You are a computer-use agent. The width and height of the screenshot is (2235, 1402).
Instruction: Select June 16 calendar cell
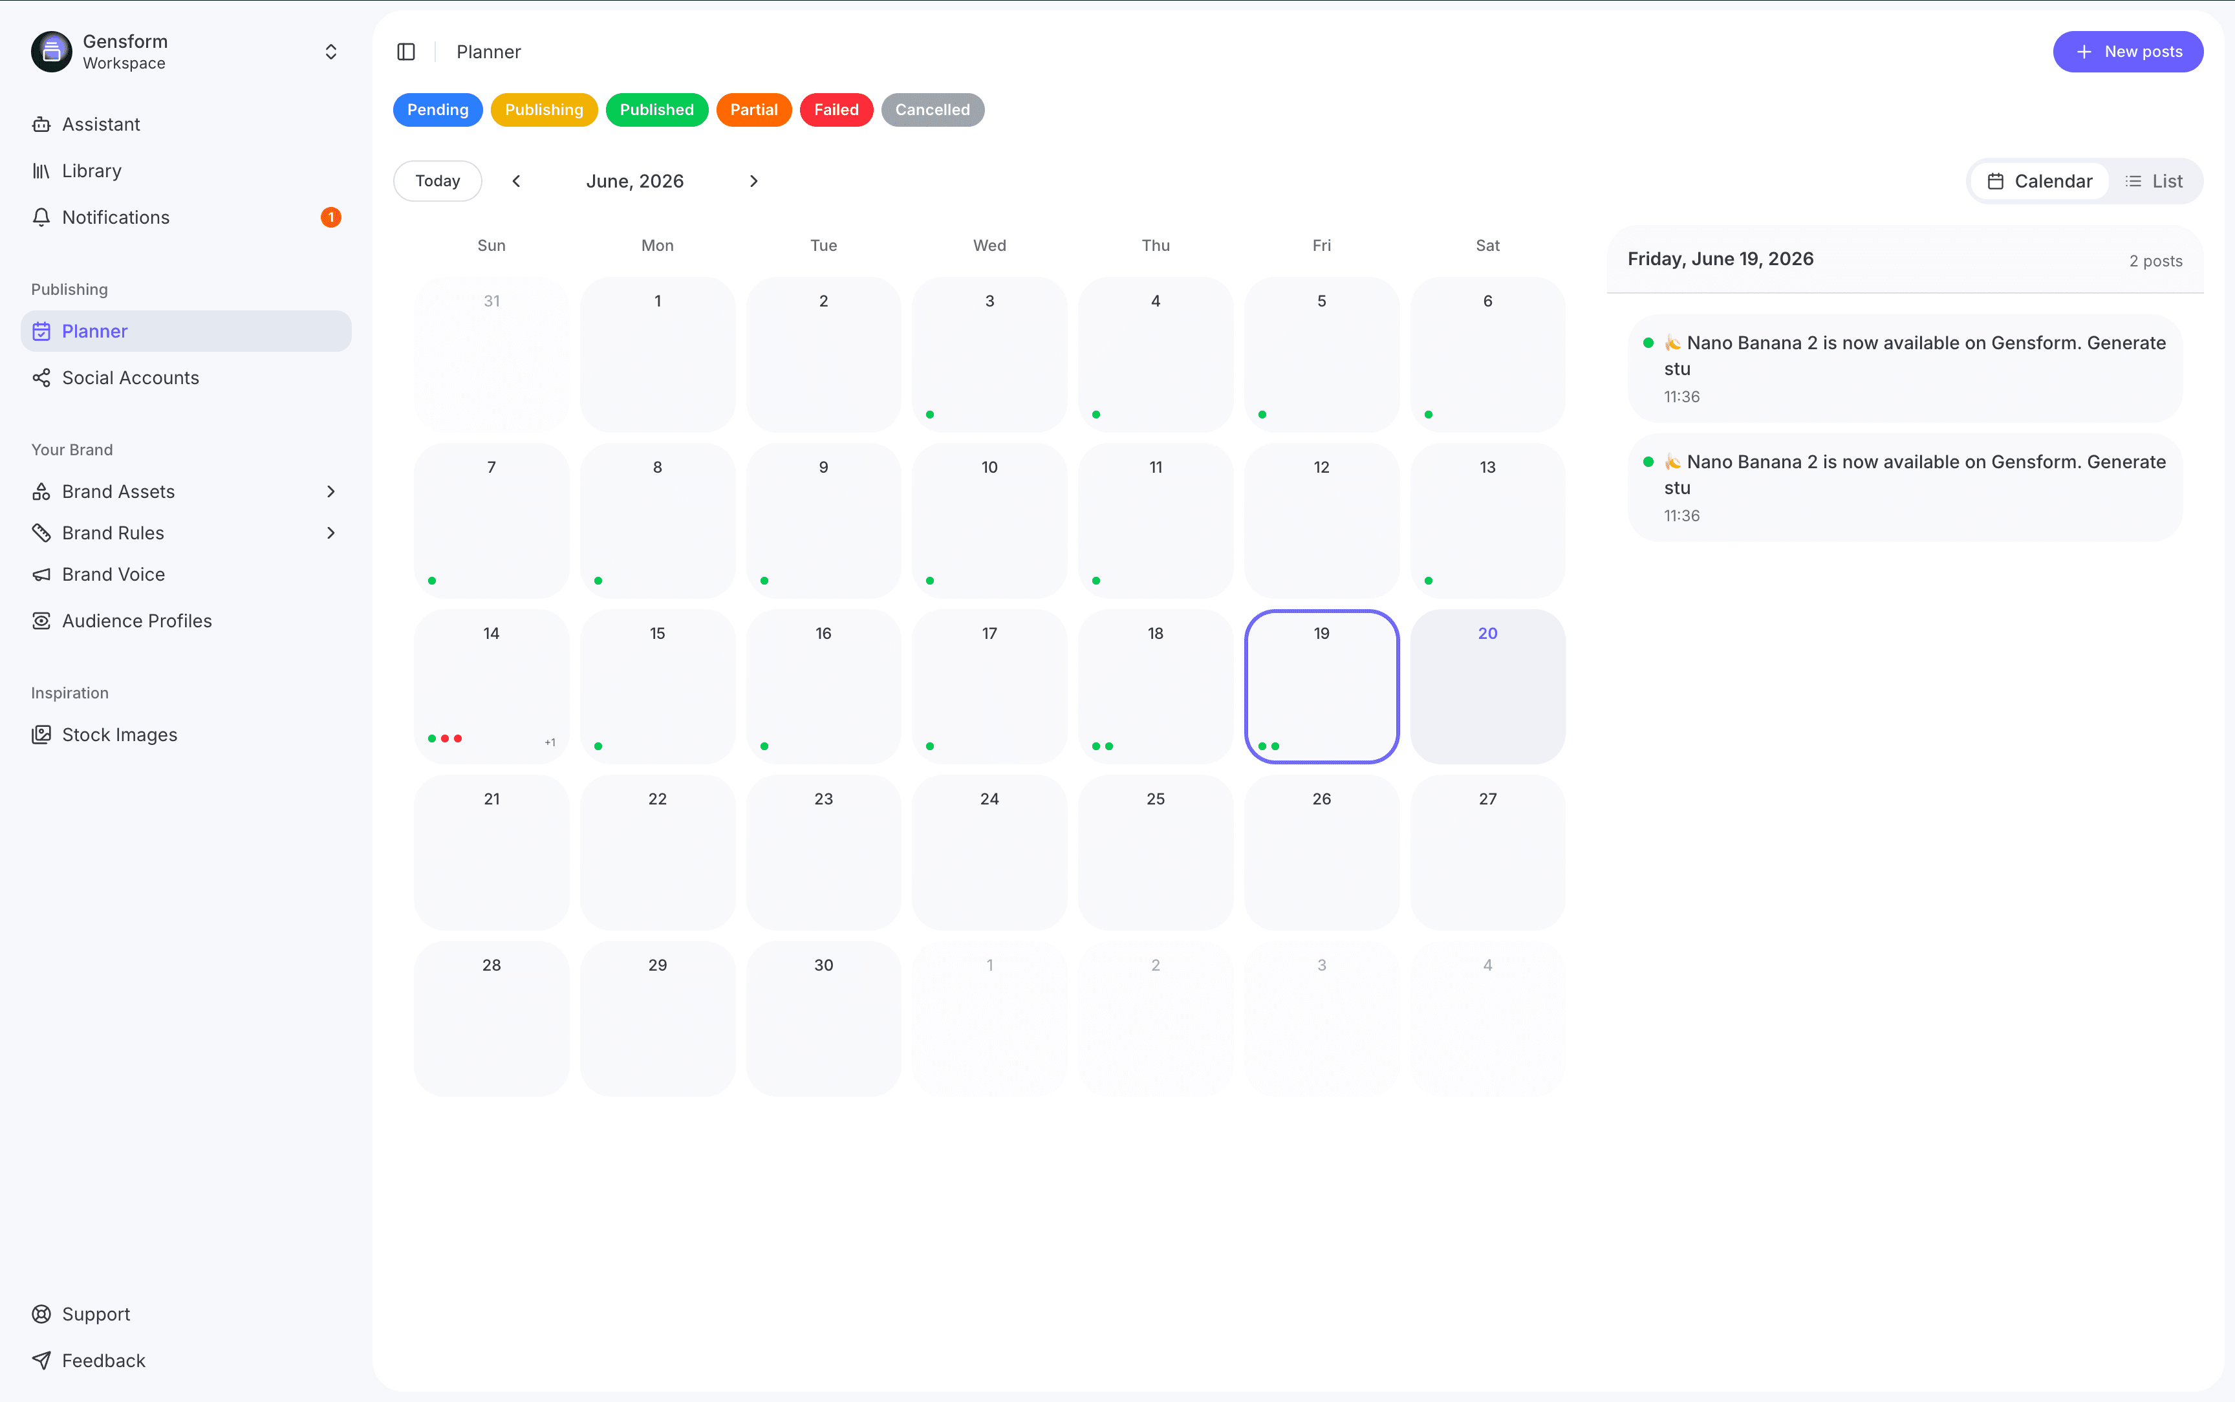823,686
